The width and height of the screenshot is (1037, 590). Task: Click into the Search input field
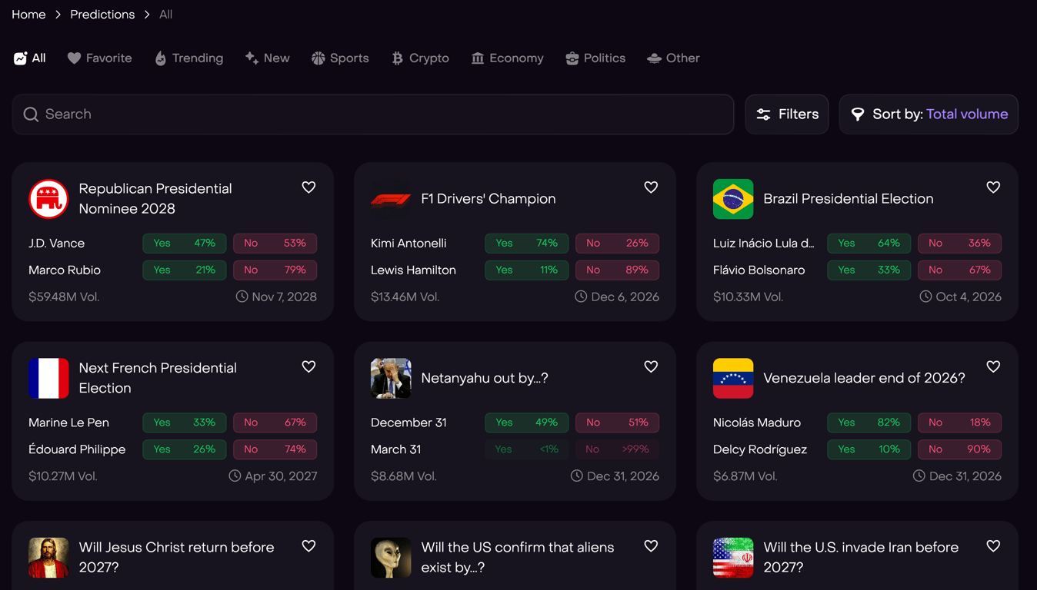point(373,114)
